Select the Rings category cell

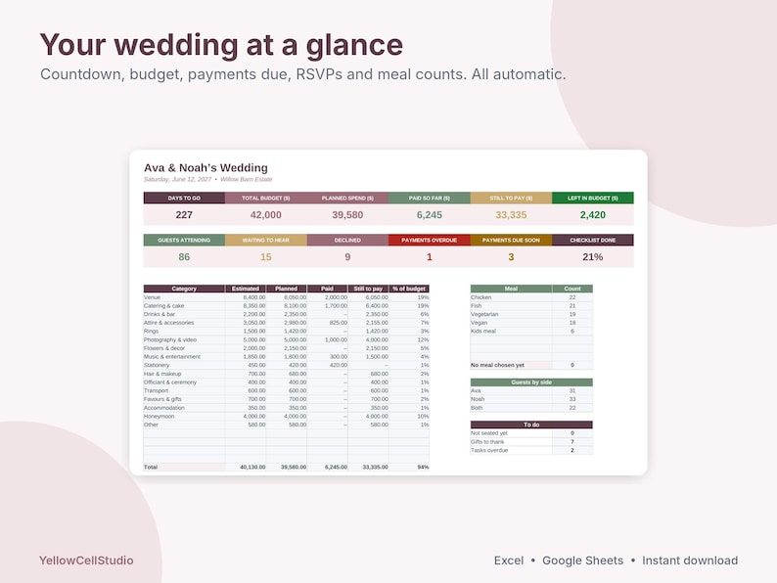(184, 331)
